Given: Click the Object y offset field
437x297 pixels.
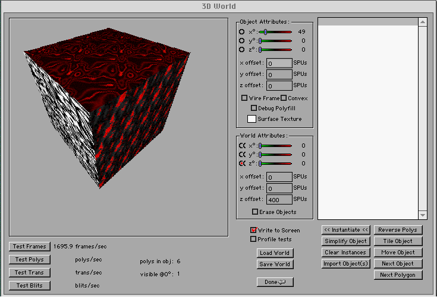Looking at the screenshot, I should [x=279, y=75].
